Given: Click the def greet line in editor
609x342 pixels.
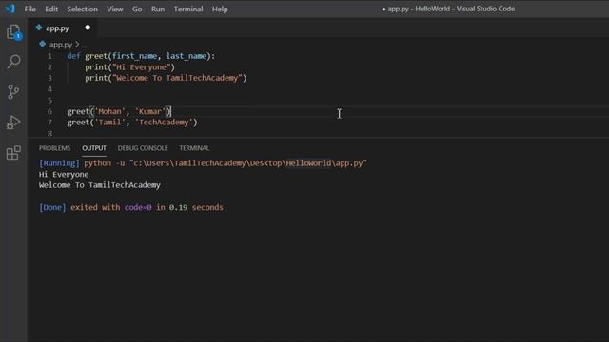Looking at the screenshot, I should [x=141, y=56].
